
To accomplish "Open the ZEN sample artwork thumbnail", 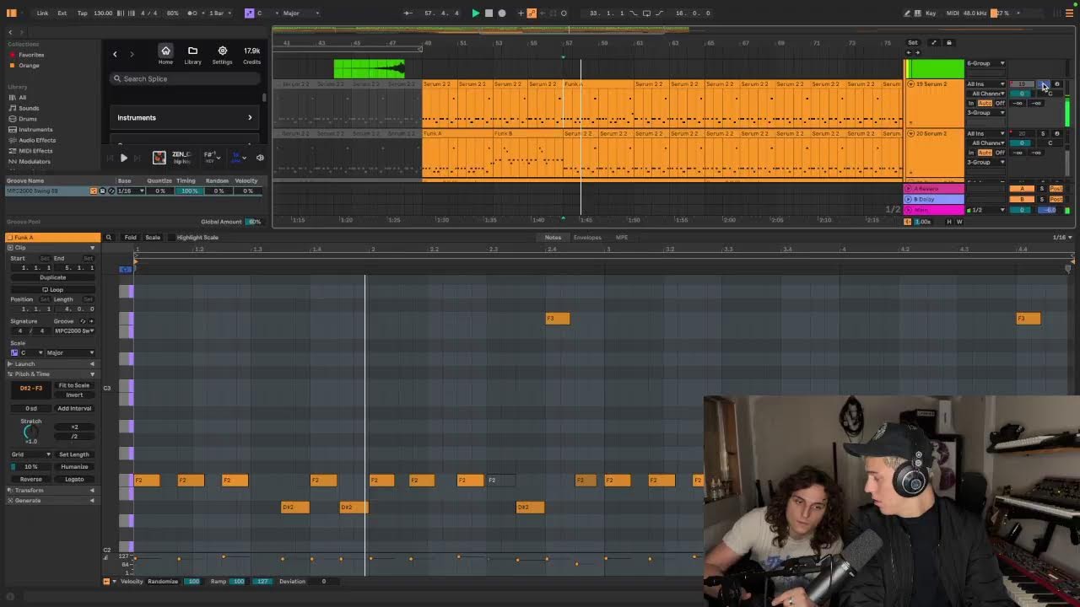I will click(159, 158).
